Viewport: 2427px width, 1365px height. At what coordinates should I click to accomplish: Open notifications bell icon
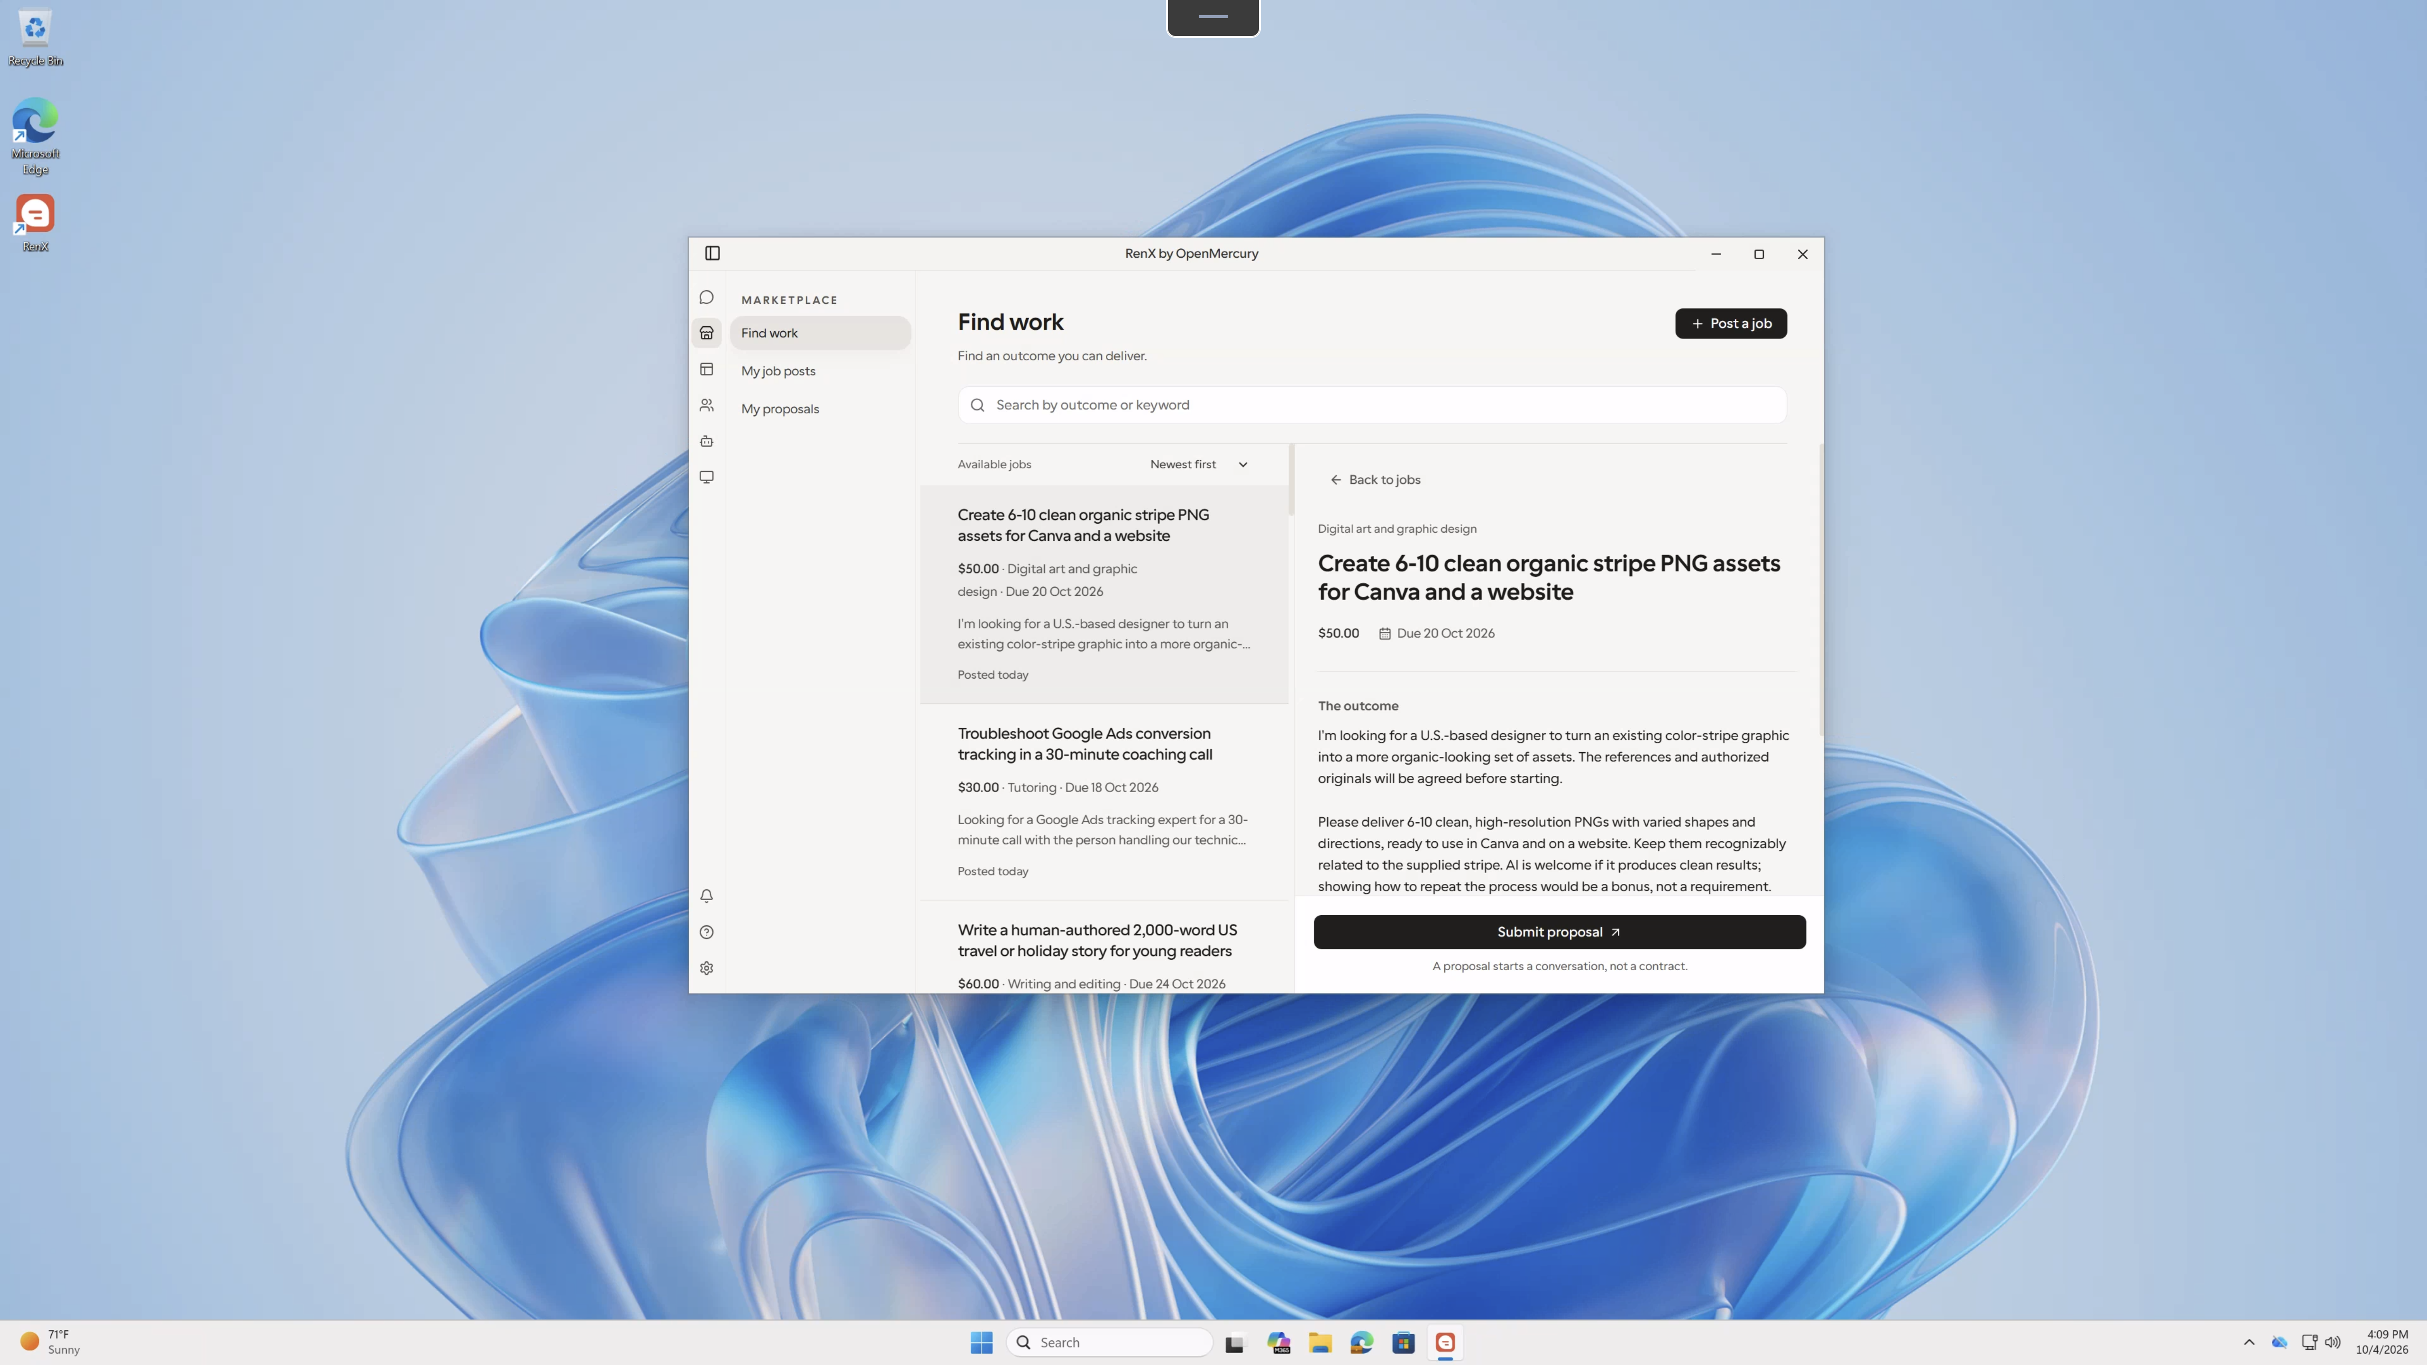click(x=707, y=896)
